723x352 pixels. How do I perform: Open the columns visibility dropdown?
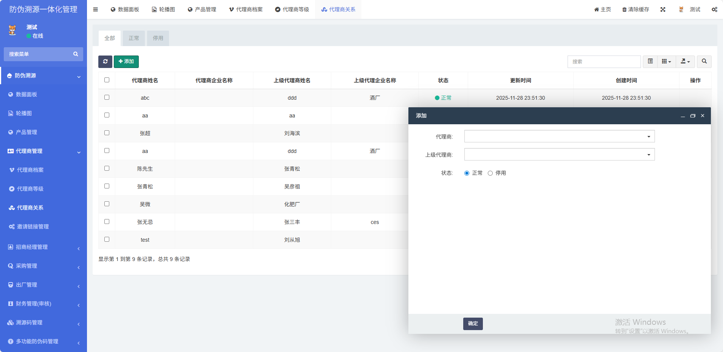point(666,62)
